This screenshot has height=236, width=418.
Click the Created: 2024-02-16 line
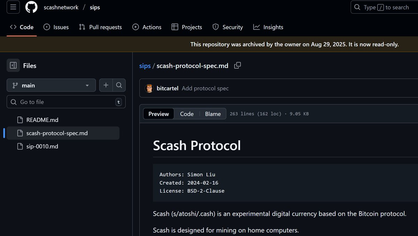pyautogui.click(x=189, y=183)
